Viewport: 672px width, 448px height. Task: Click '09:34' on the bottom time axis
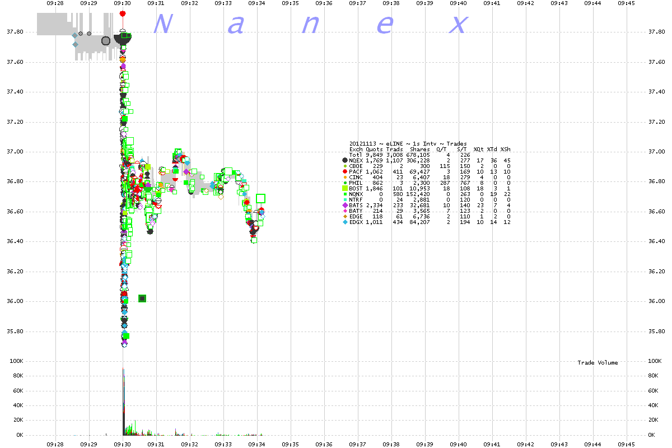point(256,444)
